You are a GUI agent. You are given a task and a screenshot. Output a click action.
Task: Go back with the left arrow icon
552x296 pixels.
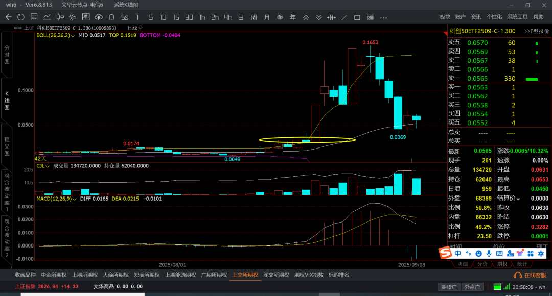9,17
